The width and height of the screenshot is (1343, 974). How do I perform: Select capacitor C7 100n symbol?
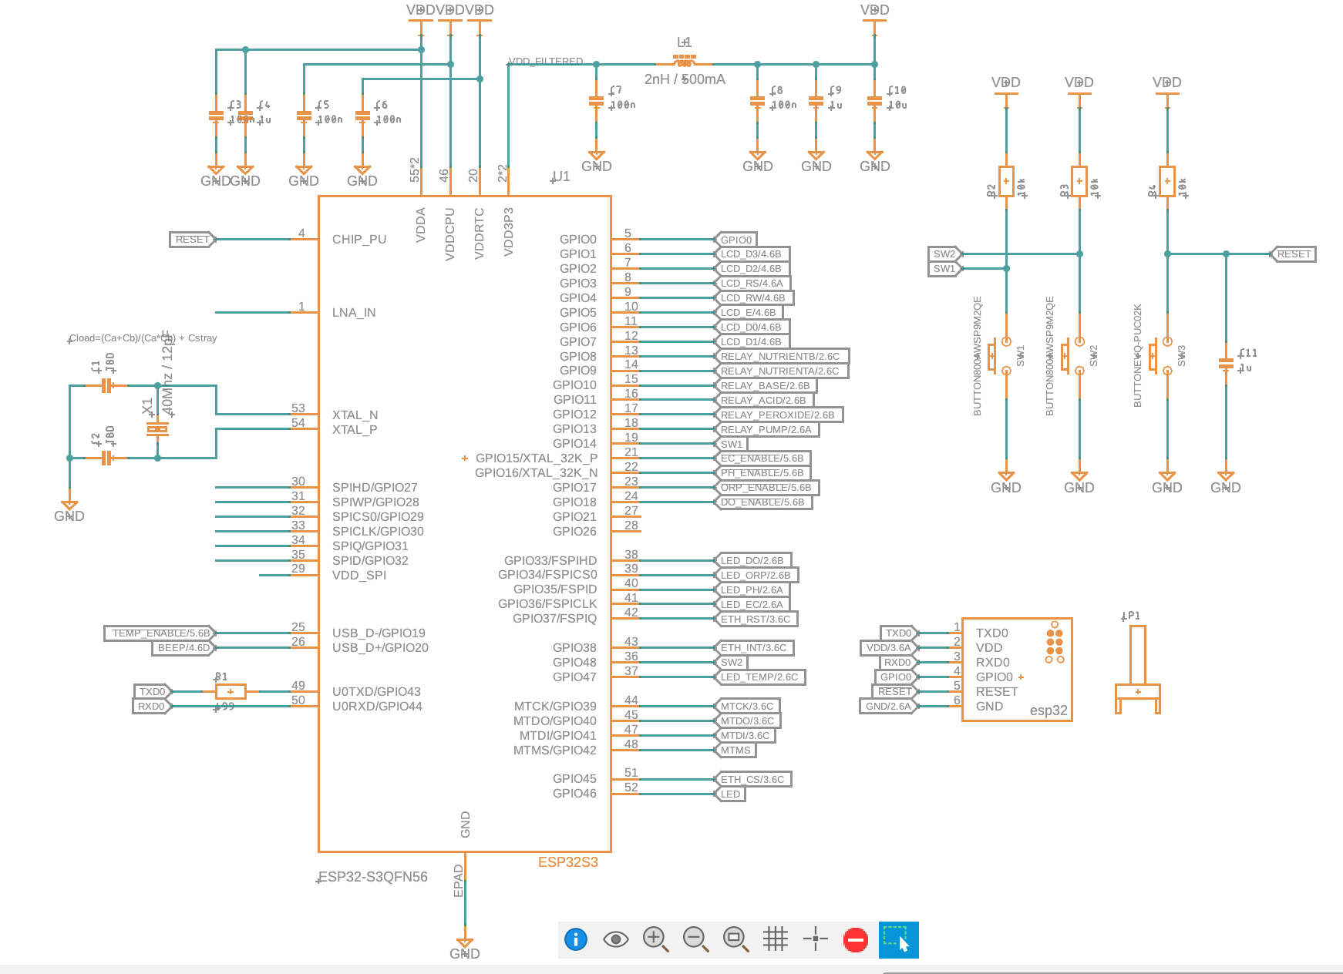[x=596, y=101]
